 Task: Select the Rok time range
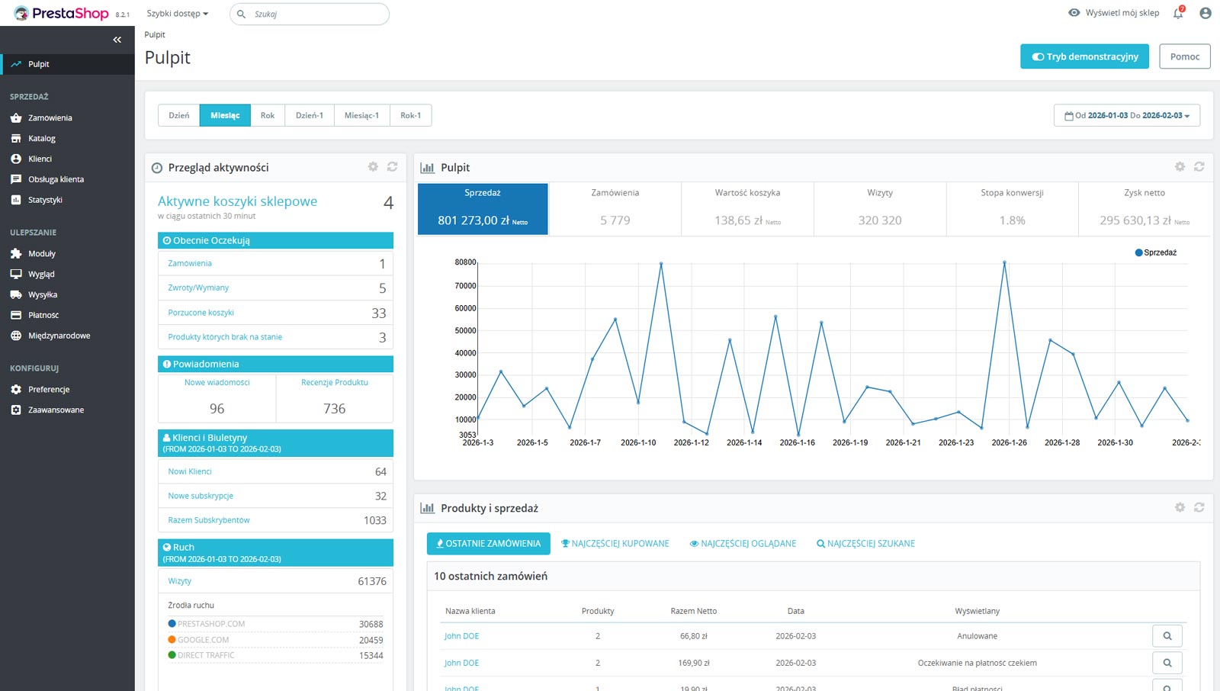point(267,115)
